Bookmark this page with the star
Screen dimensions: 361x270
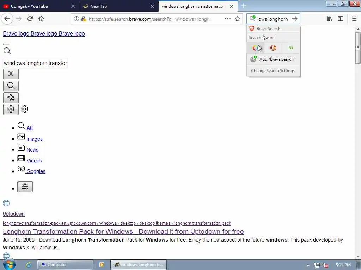click(238, 19)
